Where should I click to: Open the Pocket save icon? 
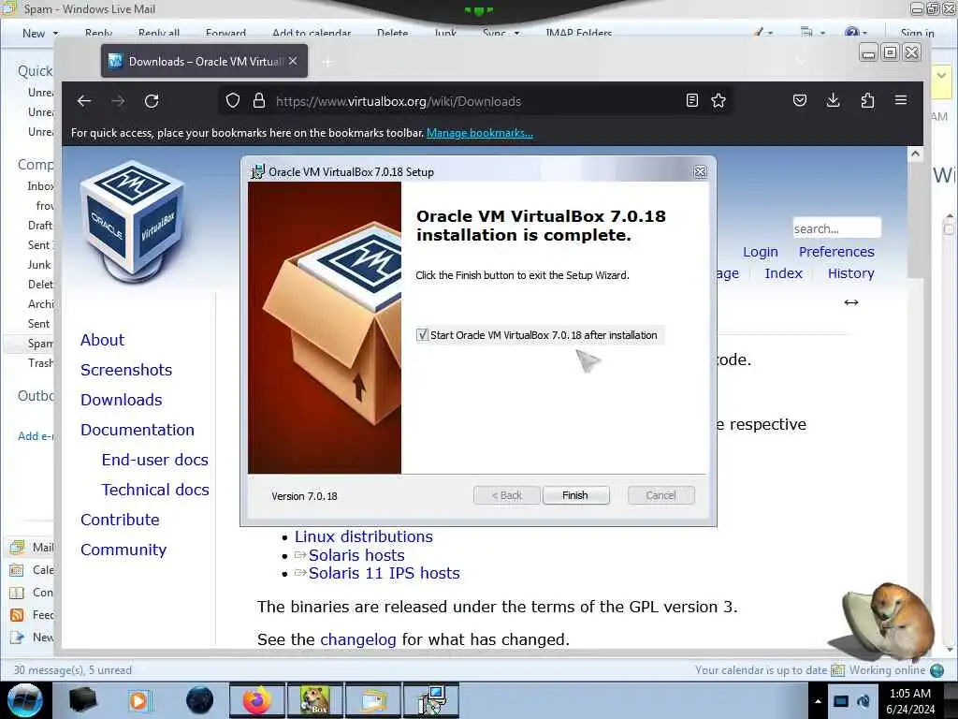800,101
